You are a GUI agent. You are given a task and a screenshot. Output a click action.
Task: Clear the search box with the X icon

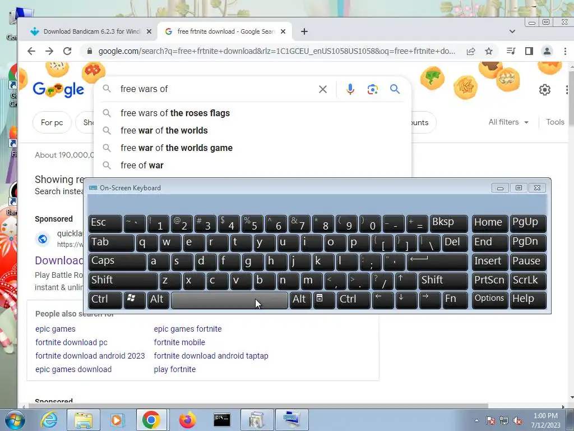pos(322,89)
